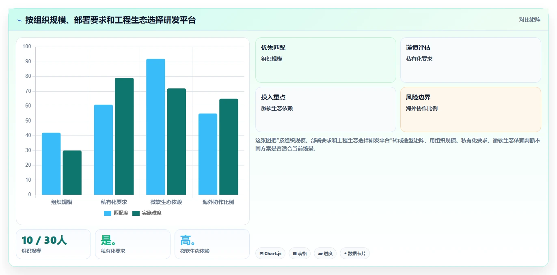Click the 100 value on the y-axis
The width and height of the screenshot is (557, 275).
tap(27, 47)
